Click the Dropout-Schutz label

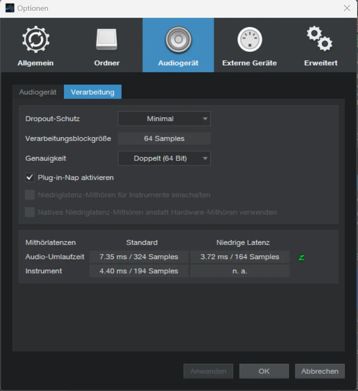click(x=53, y=119)
